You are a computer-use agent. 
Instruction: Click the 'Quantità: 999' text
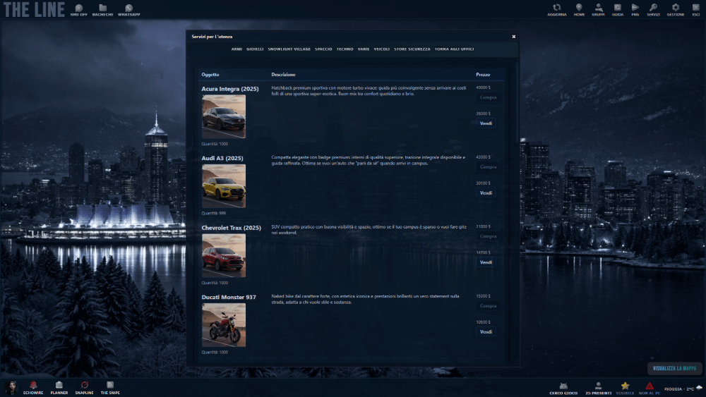point(214,213)
